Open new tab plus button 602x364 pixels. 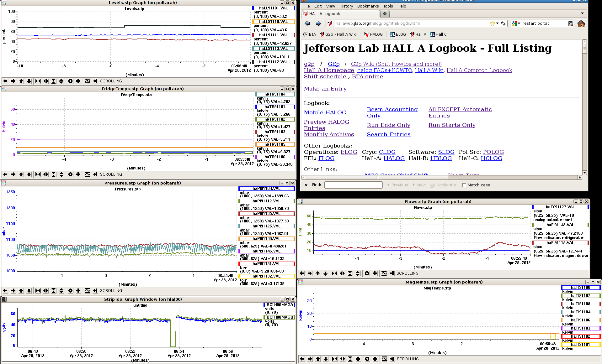tap(385, 14)
